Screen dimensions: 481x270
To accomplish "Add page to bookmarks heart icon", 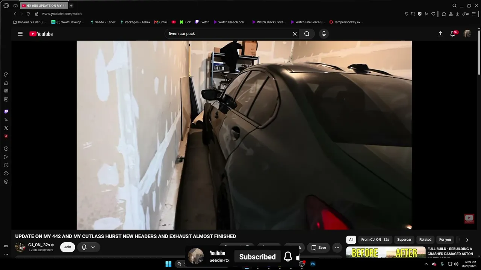I will (x=433, y=14).
